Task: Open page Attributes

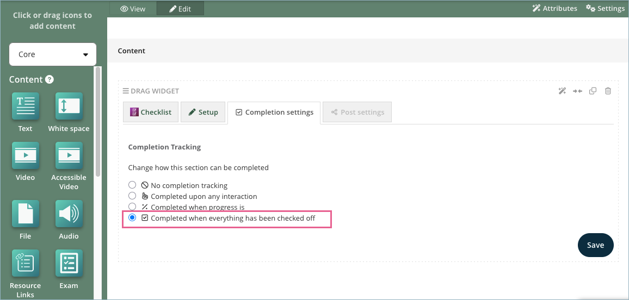Action: pyautogui.click(x=554, y=8)
